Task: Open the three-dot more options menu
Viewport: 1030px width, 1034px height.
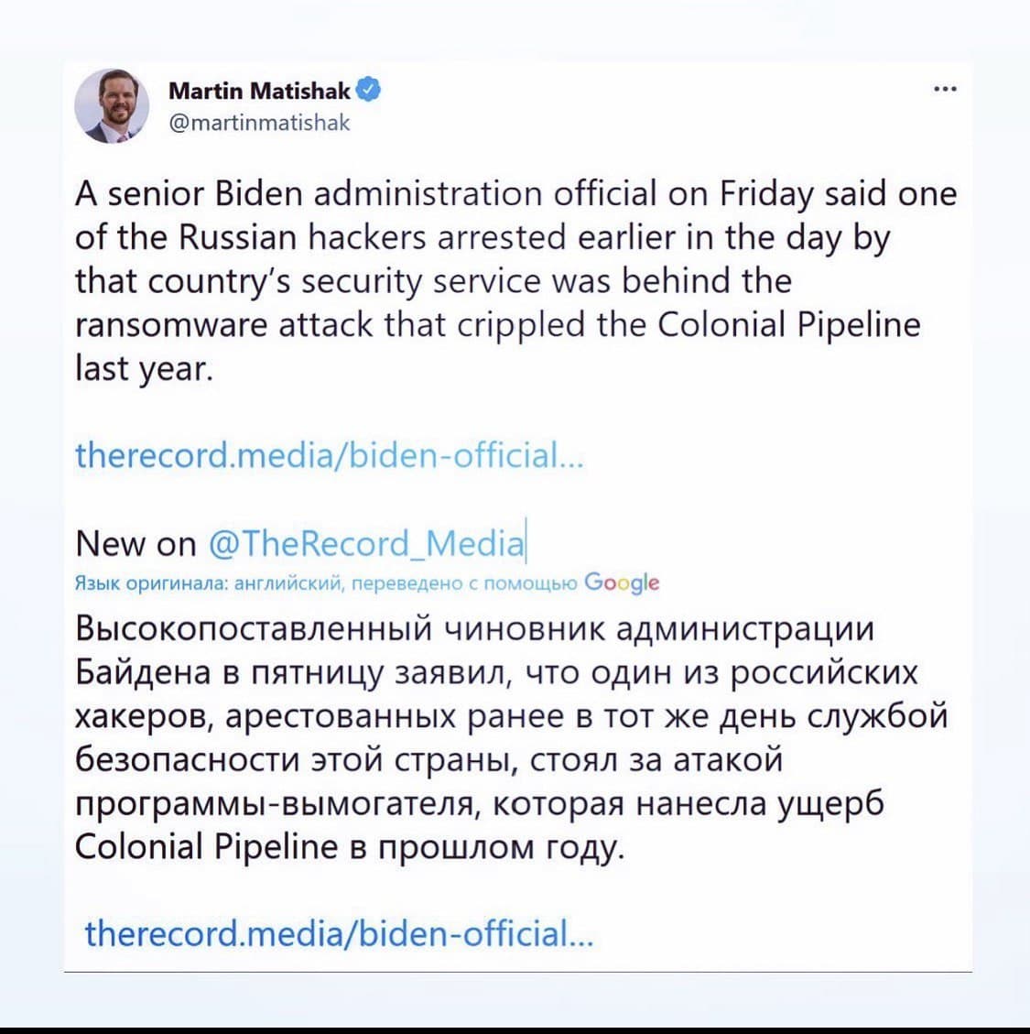Action: click(945, 89)
